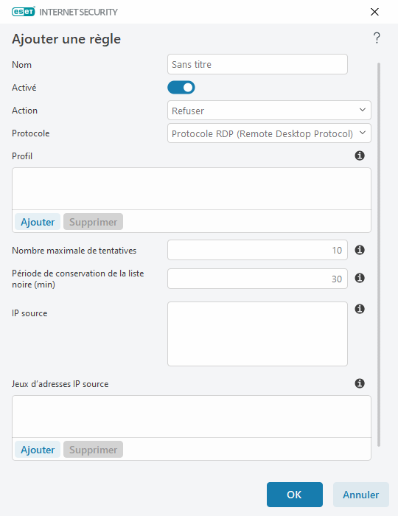Click info icon for Nombre maximale de tentatives
This screenshot has height=516, width=398.
coord(360,250)
